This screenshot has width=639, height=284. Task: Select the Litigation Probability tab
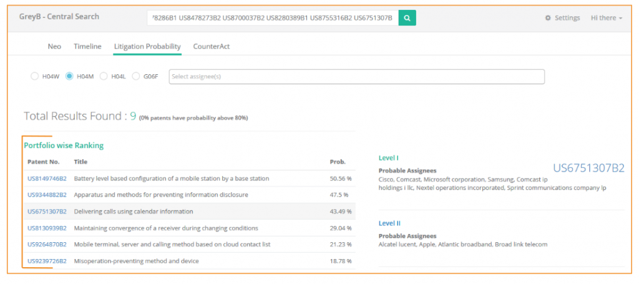147,47
